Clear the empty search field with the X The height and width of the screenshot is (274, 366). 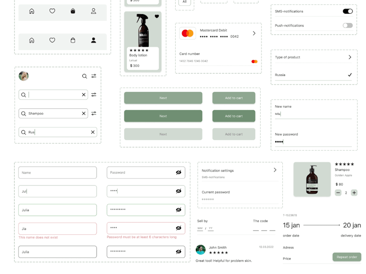(84, 95)
